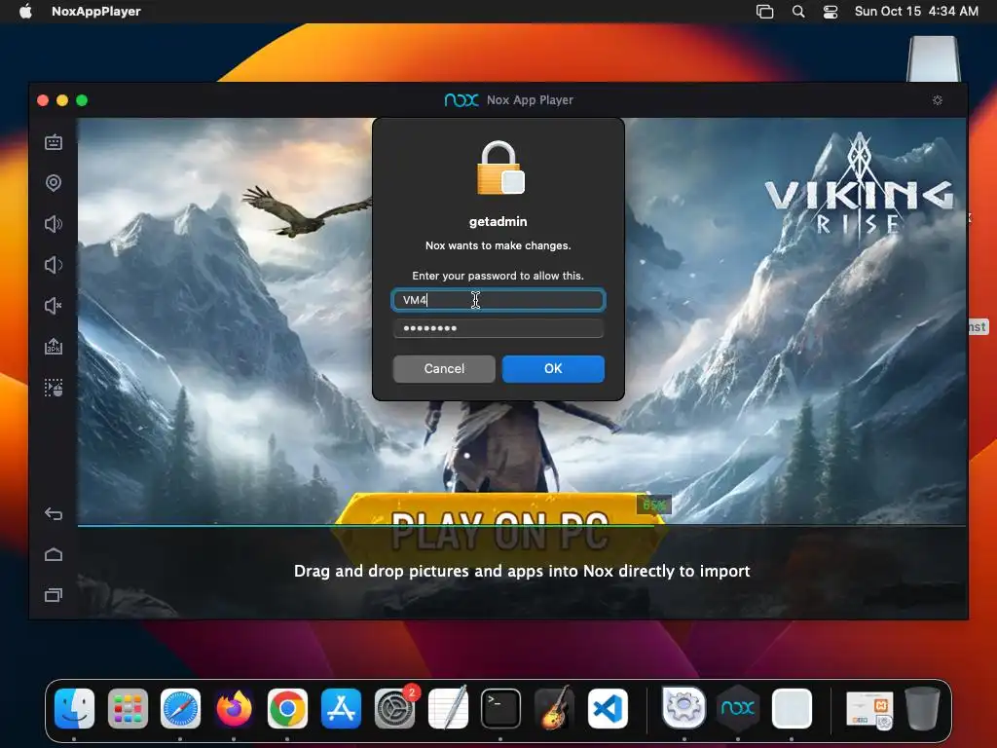
Task: Open Finder from the Dock
Action: coord(74,708)
